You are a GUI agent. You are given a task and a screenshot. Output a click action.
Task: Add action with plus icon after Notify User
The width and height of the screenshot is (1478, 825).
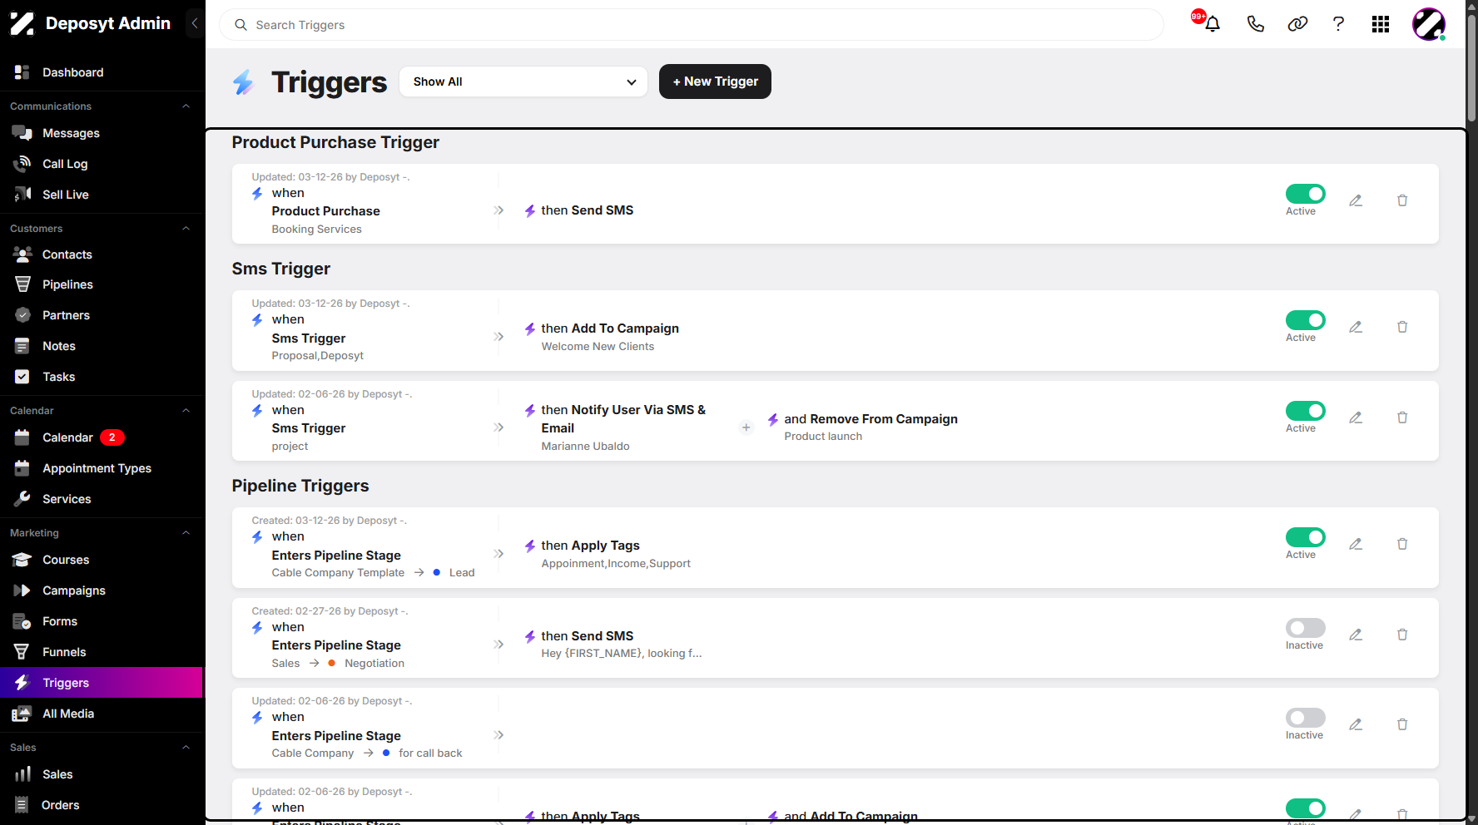tap(746, 427)
